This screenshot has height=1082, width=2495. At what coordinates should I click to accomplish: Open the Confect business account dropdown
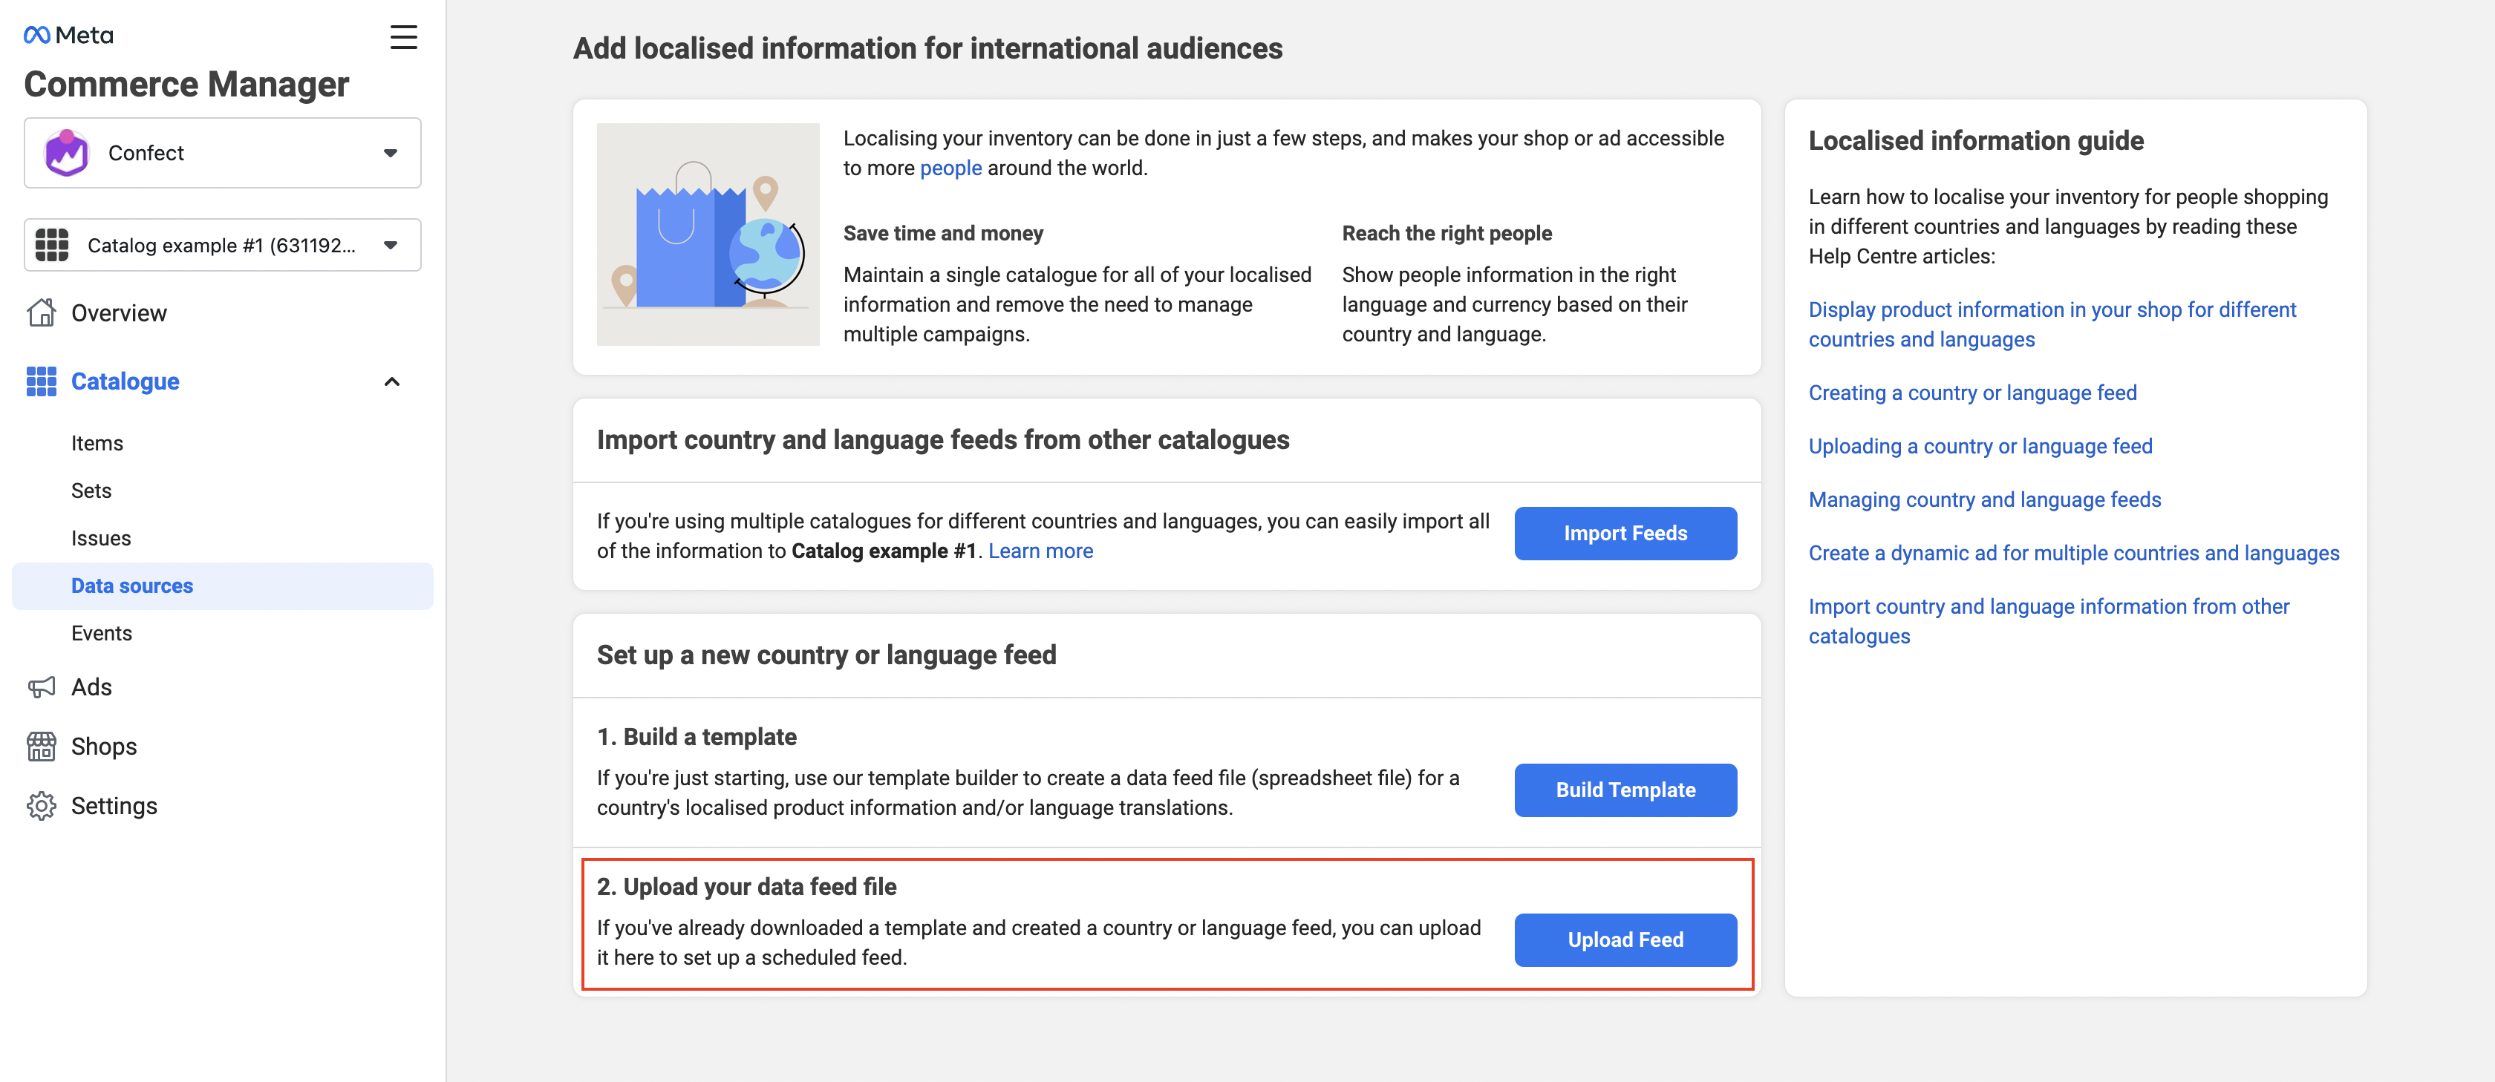coord(223,153)
